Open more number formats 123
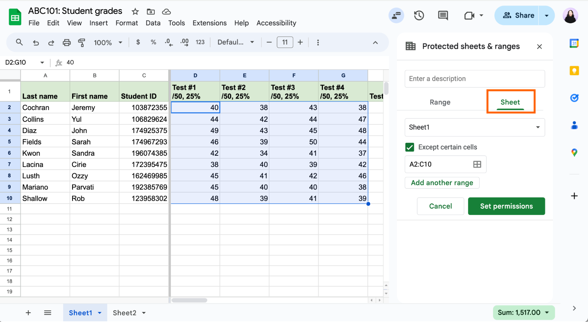 [x=200, y=42]
